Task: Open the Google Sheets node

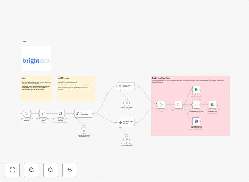Action: point(196,90)
